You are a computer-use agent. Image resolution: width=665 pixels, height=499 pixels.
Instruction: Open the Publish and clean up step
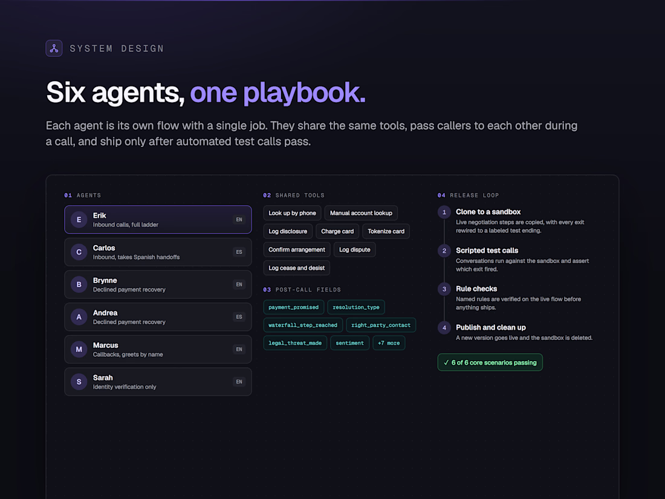click(x=491, y=328)
